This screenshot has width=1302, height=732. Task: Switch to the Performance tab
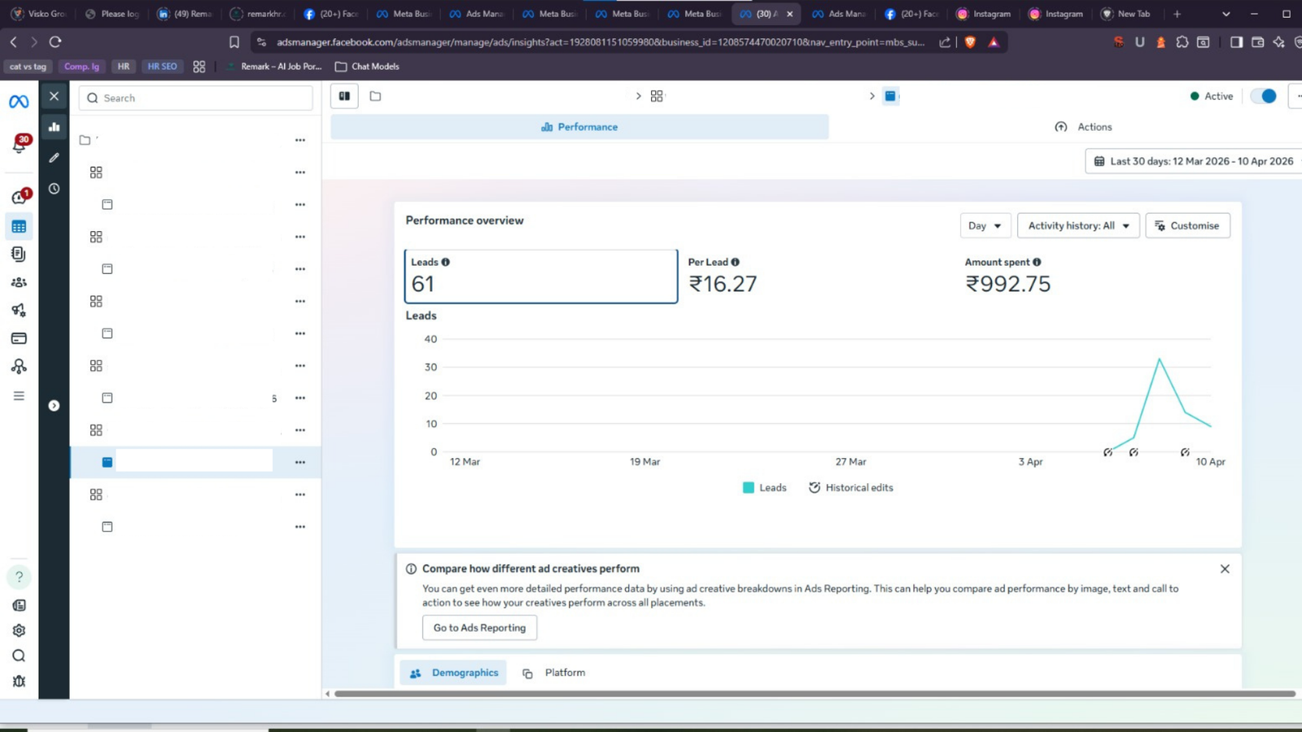579,127
